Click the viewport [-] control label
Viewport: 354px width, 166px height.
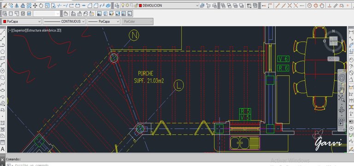tap(10, 30)
